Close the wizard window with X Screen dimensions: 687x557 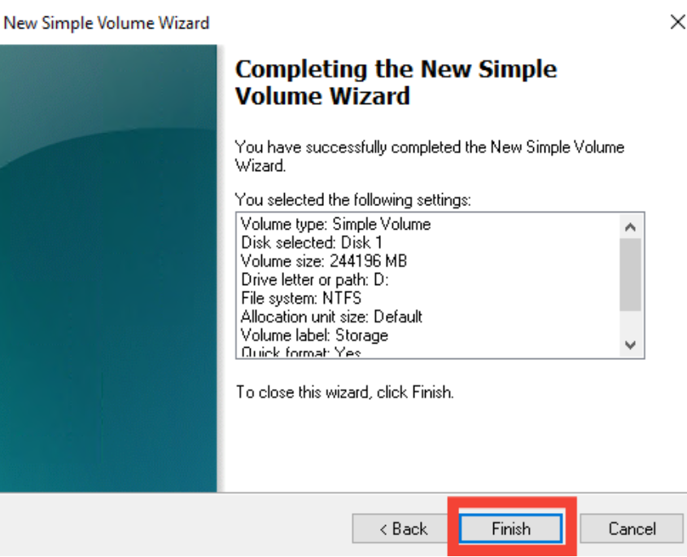[677, 22]
